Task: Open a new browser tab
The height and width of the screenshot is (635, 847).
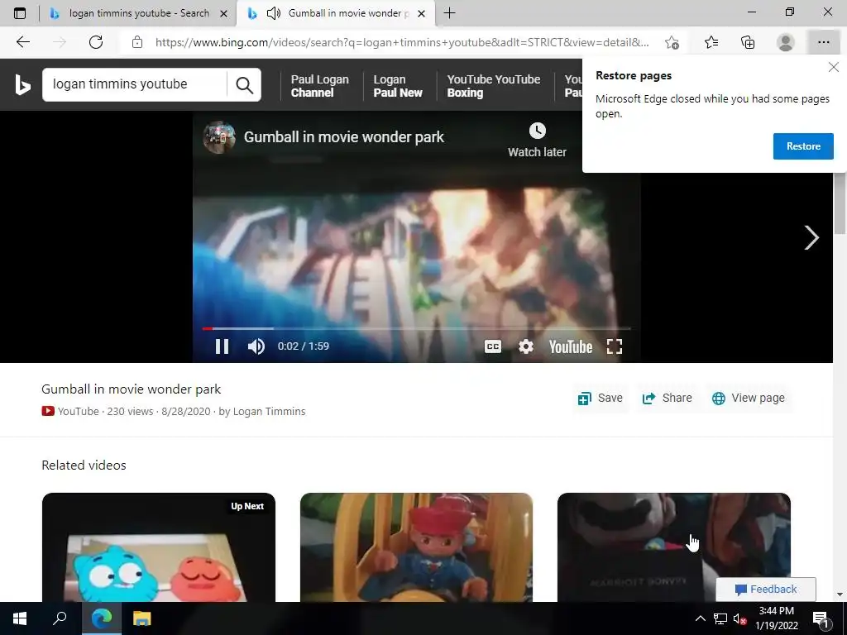Action: coord(449,13)
